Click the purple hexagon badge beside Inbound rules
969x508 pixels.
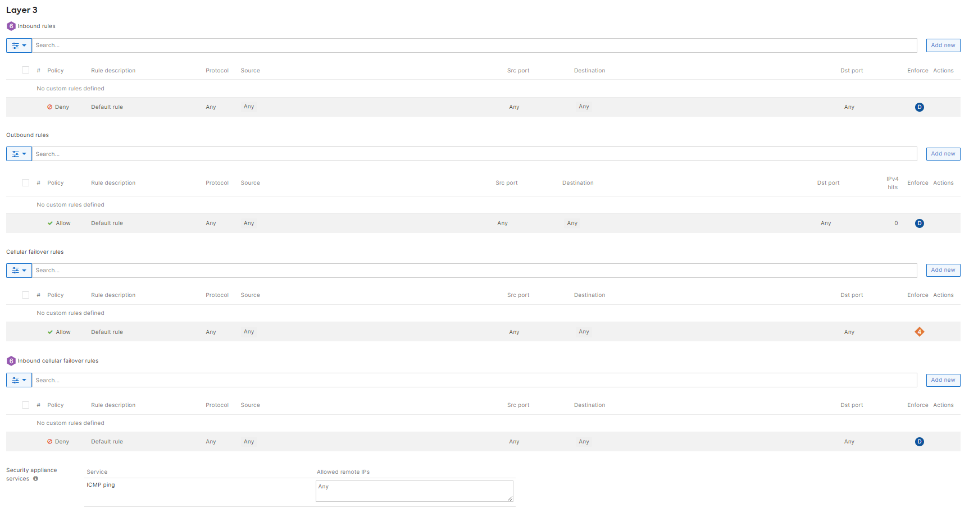coord(11,26)
